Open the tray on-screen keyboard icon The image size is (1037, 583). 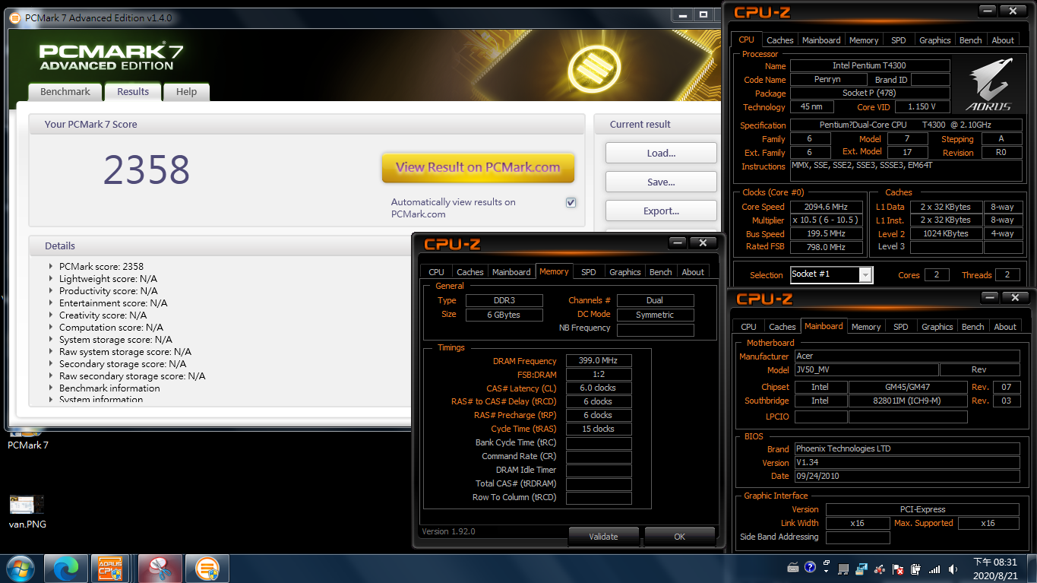pos(793,568)
